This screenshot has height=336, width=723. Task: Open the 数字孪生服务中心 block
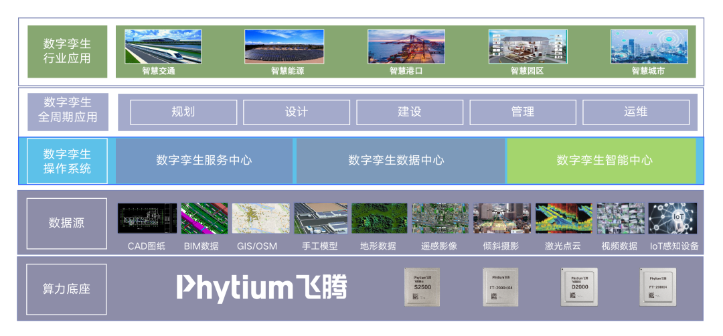pos(204,161)
